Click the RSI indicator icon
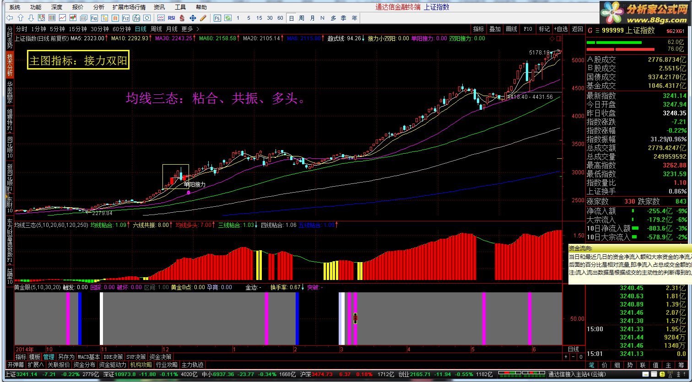 (172, 18)
